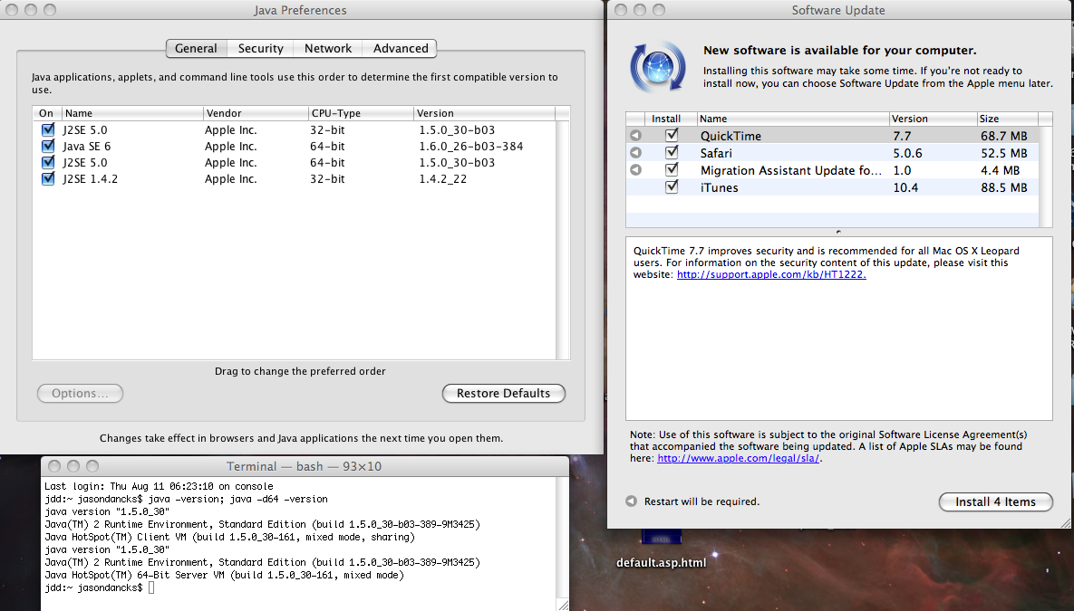Open the apple.com/legal/sla link
1074x611 pixels.
(739, 458)
